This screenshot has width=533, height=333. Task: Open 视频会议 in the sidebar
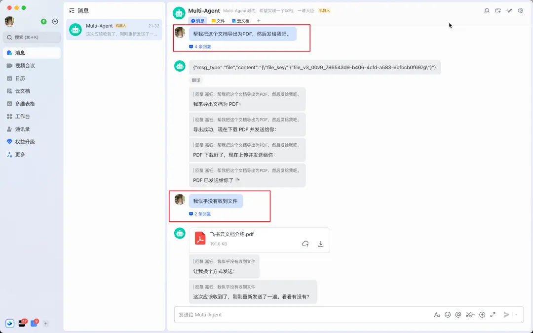32,66
